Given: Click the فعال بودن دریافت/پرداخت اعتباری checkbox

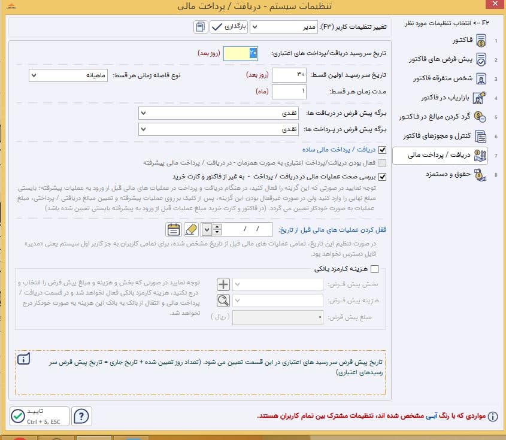Looking at the screenshot, I should (383, 163).
